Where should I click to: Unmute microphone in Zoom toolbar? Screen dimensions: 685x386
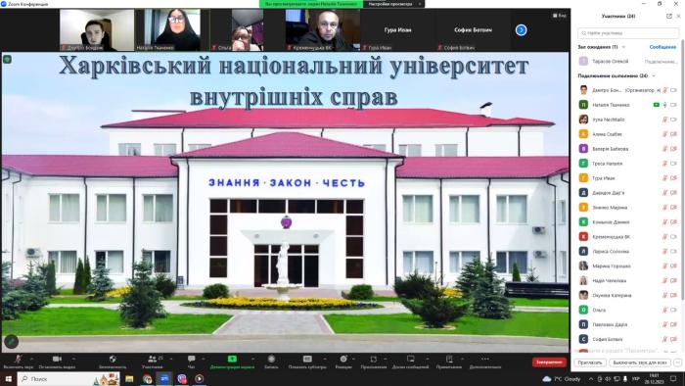[18, 362]
